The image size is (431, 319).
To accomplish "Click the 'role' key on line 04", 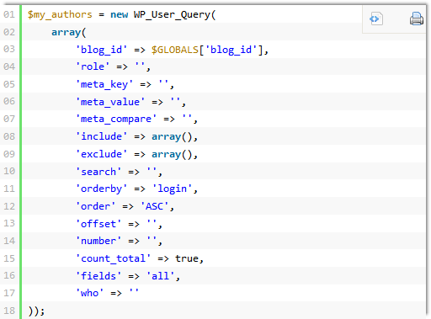I will 93,66.
